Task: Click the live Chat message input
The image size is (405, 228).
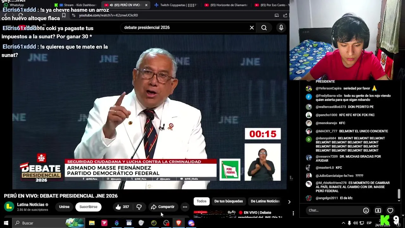Action: click(x=334, y=210)
